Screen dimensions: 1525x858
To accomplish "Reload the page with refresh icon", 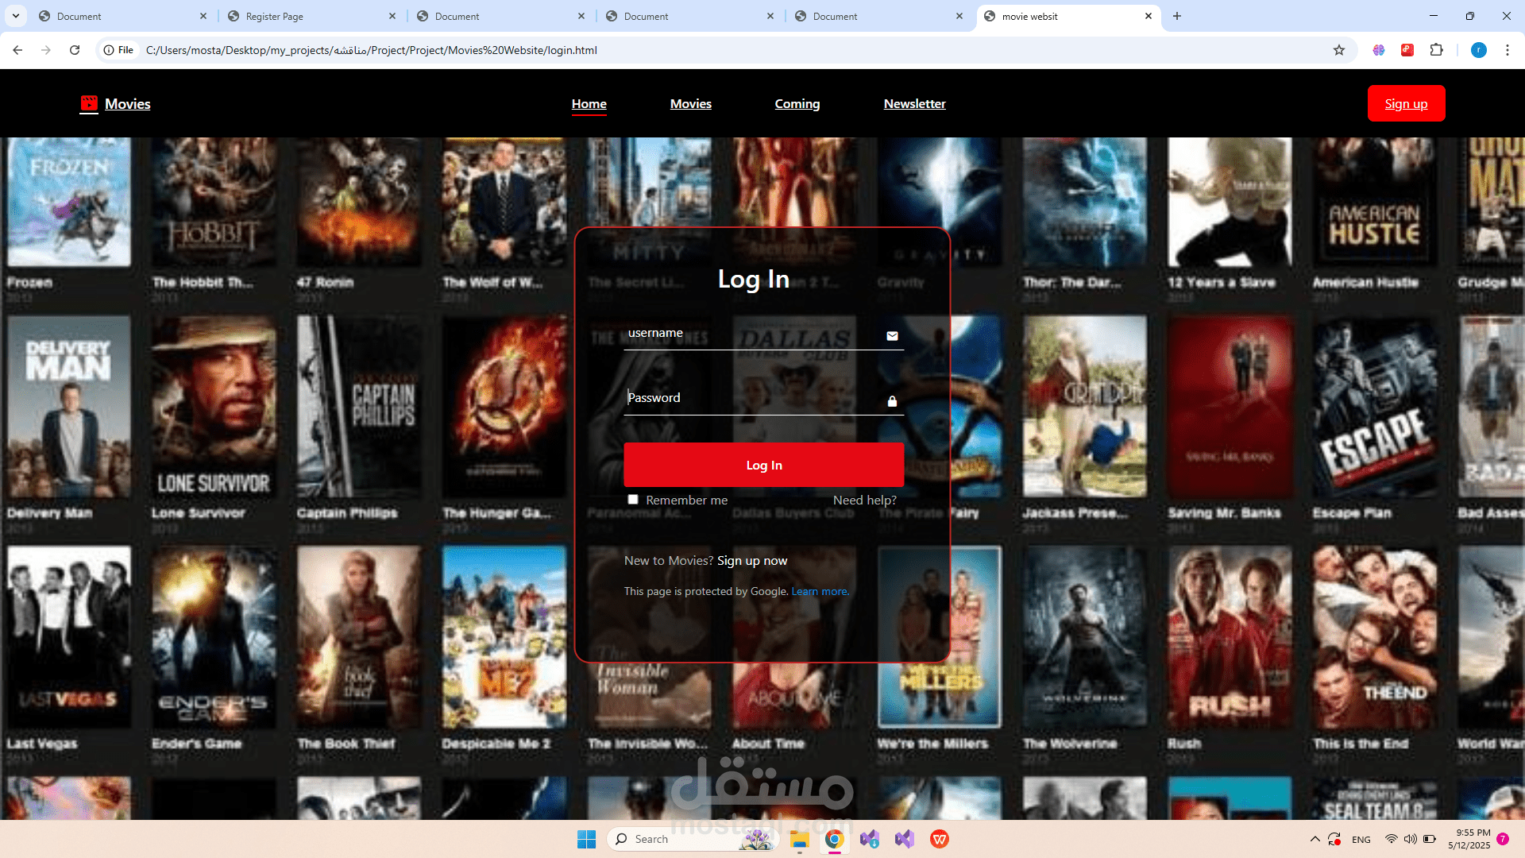I will [75, 50].
